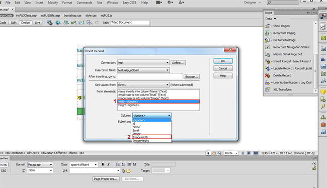327x188 pixels.
Task: Click the Point to File target icon
Action: click(123, 171)
